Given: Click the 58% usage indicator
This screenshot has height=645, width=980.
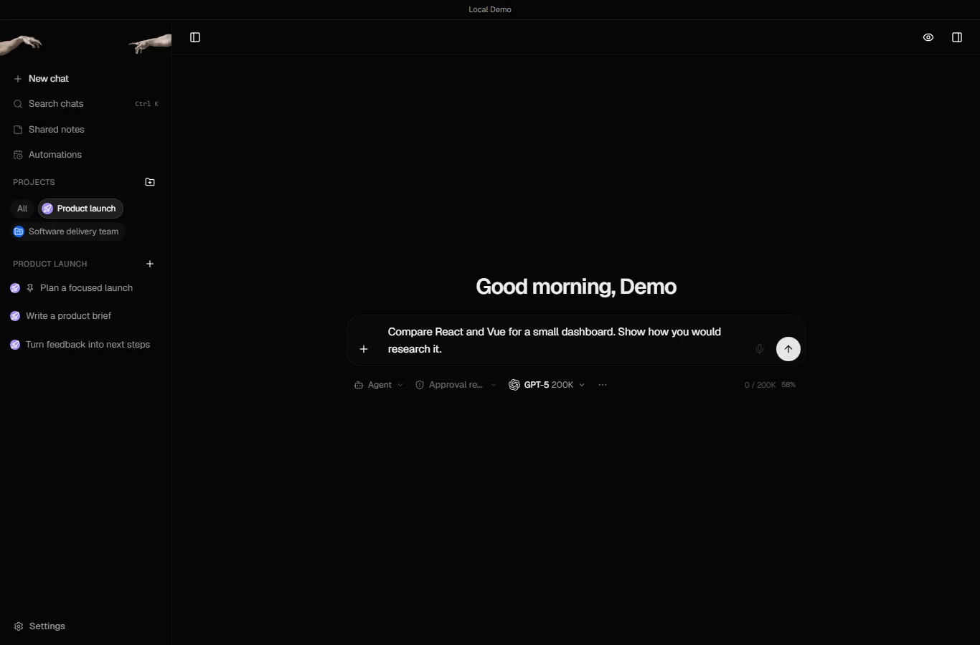Looking at the screenshot, I should click(788, 385).
